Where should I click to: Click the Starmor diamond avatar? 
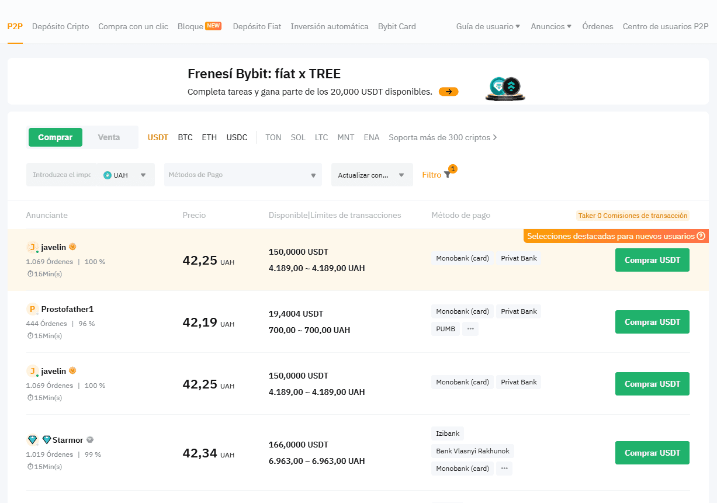pos(32,440)
